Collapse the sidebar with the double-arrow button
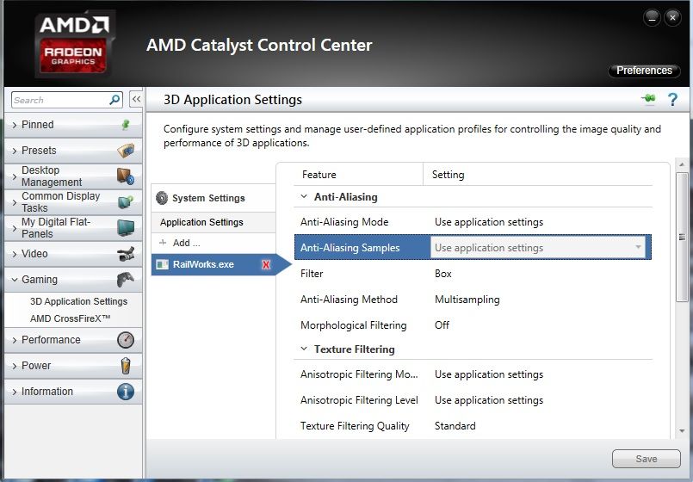This screenshot has height=482, width=693. (136, 99)
